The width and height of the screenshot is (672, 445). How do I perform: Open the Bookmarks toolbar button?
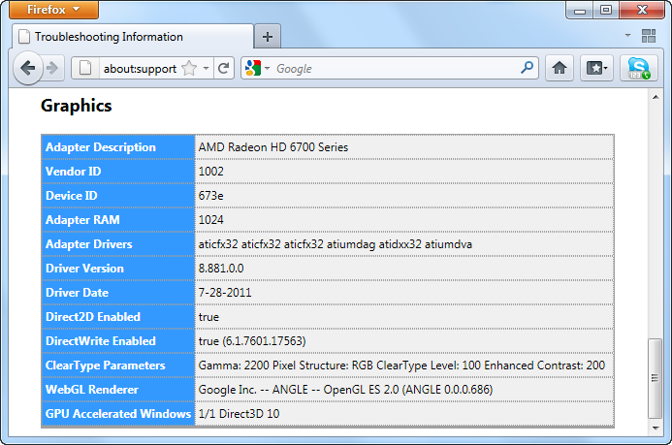[595, 68]
